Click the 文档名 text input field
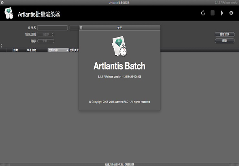Viewport: 239px width, 166px height. coord(52,28)
